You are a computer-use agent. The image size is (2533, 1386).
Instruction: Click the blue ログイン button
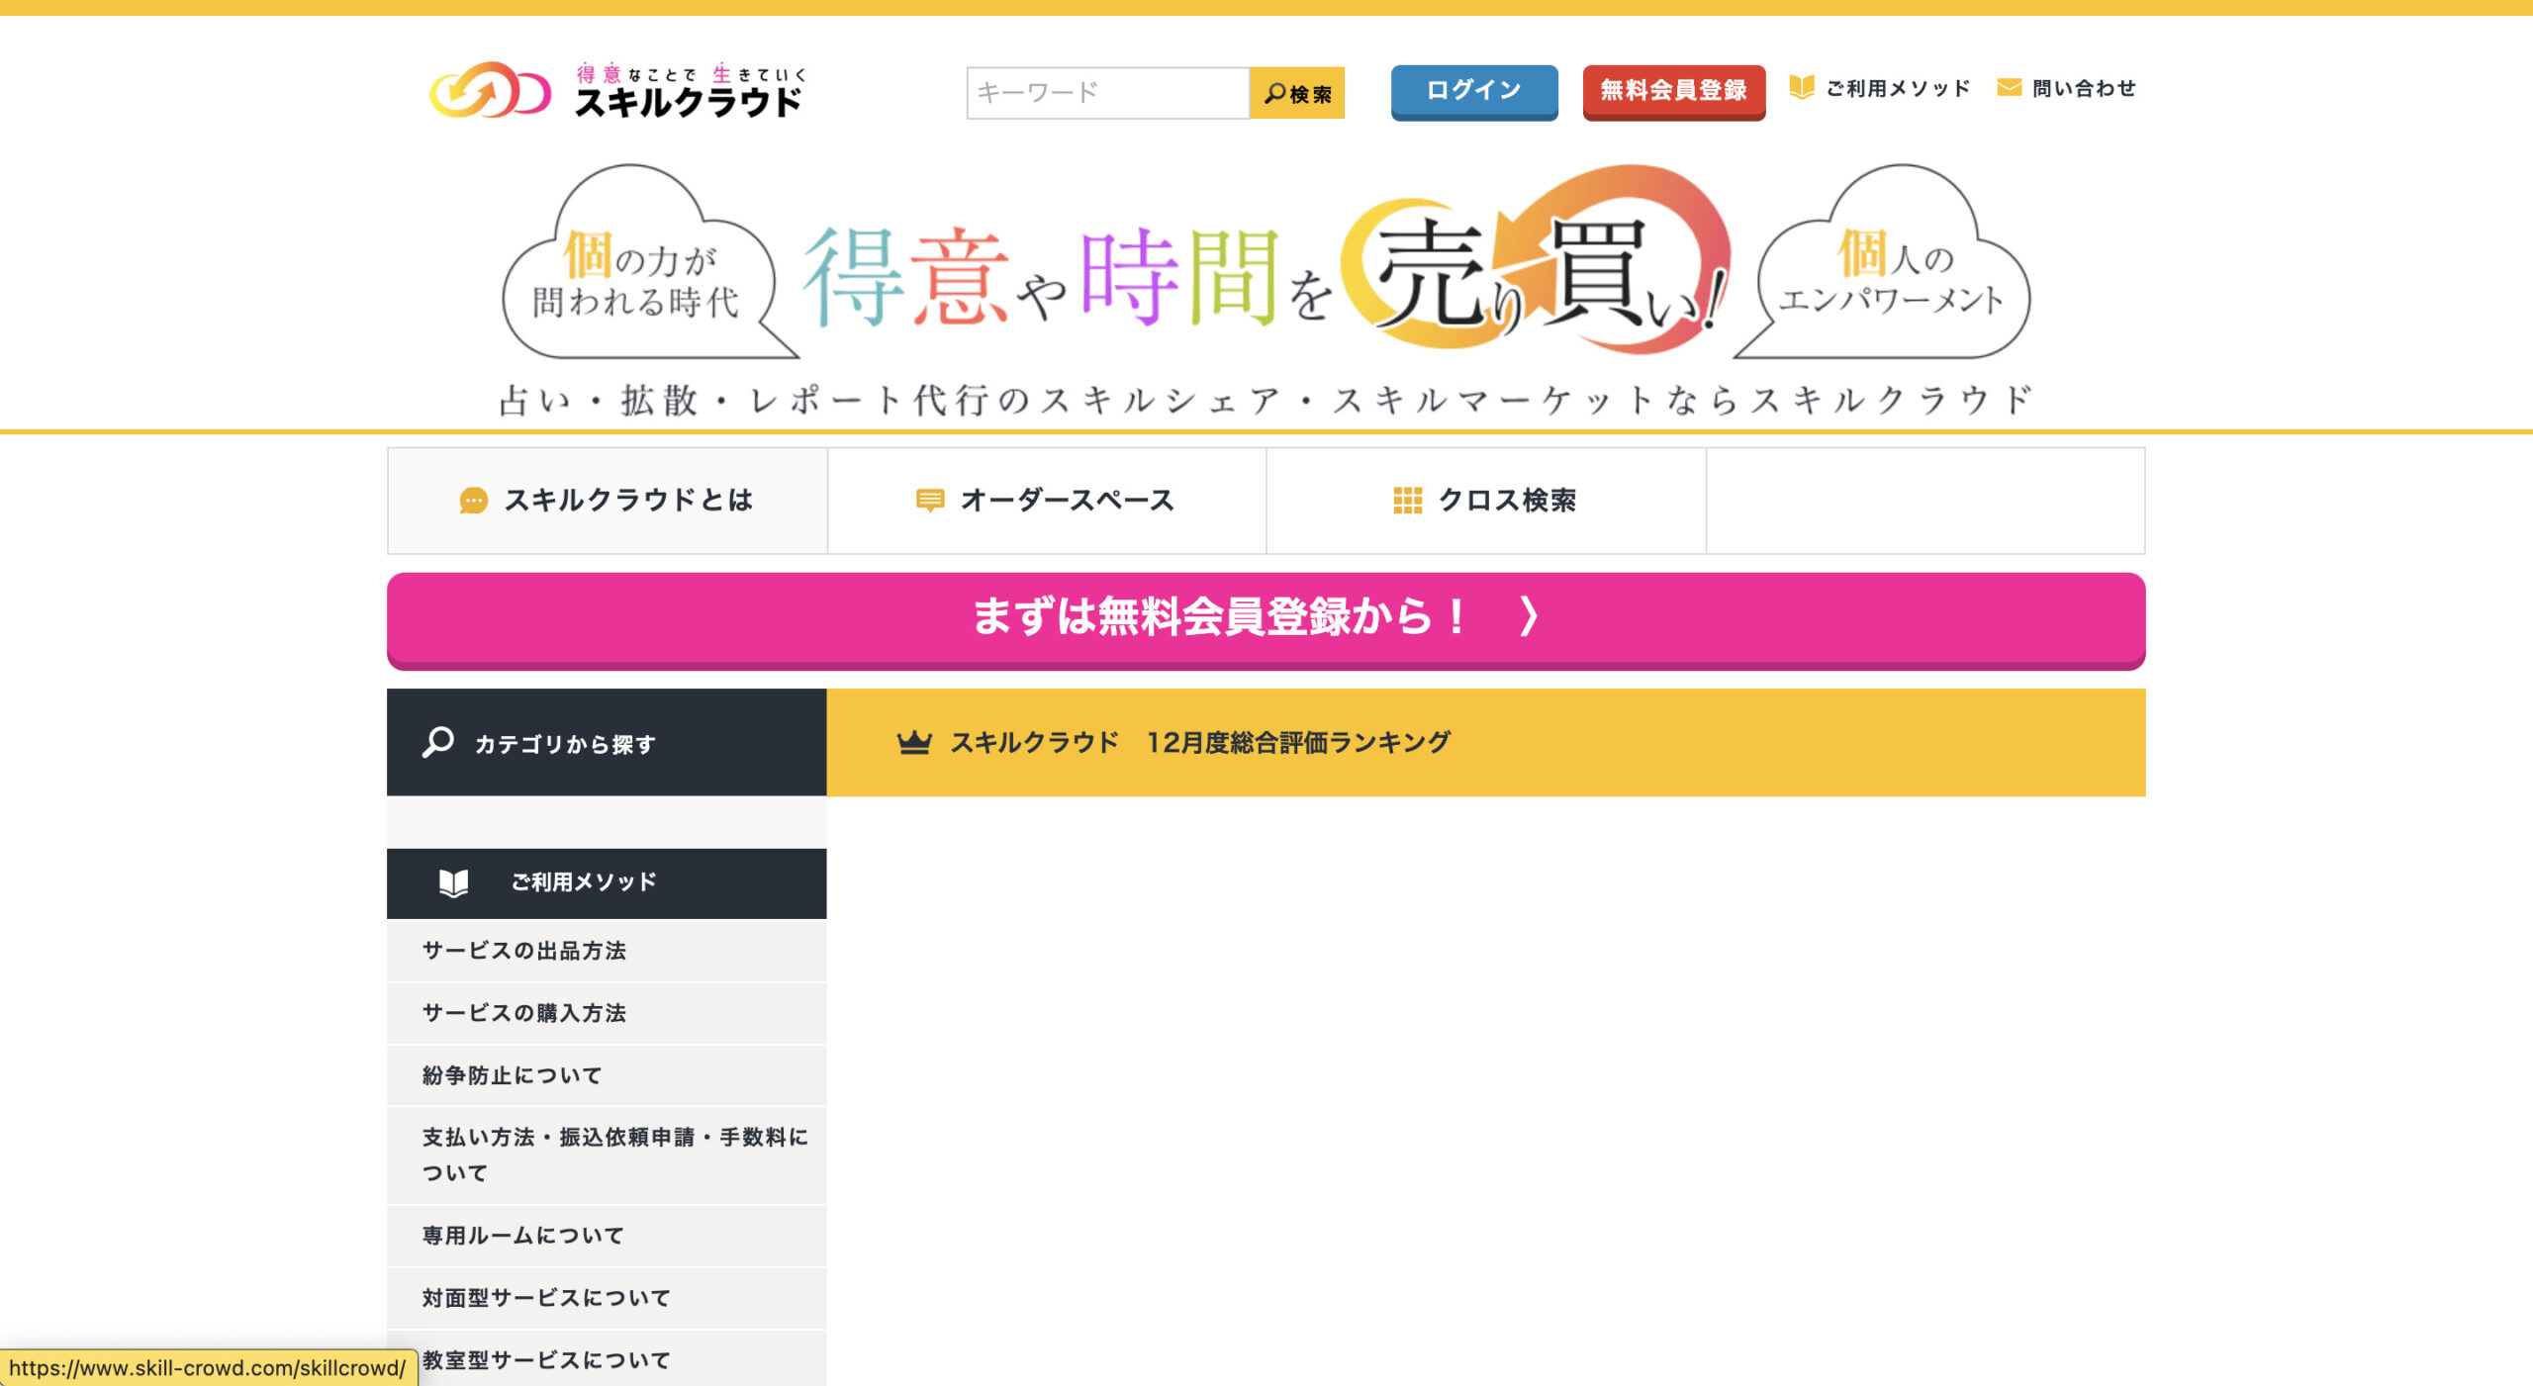[1474, 91]
